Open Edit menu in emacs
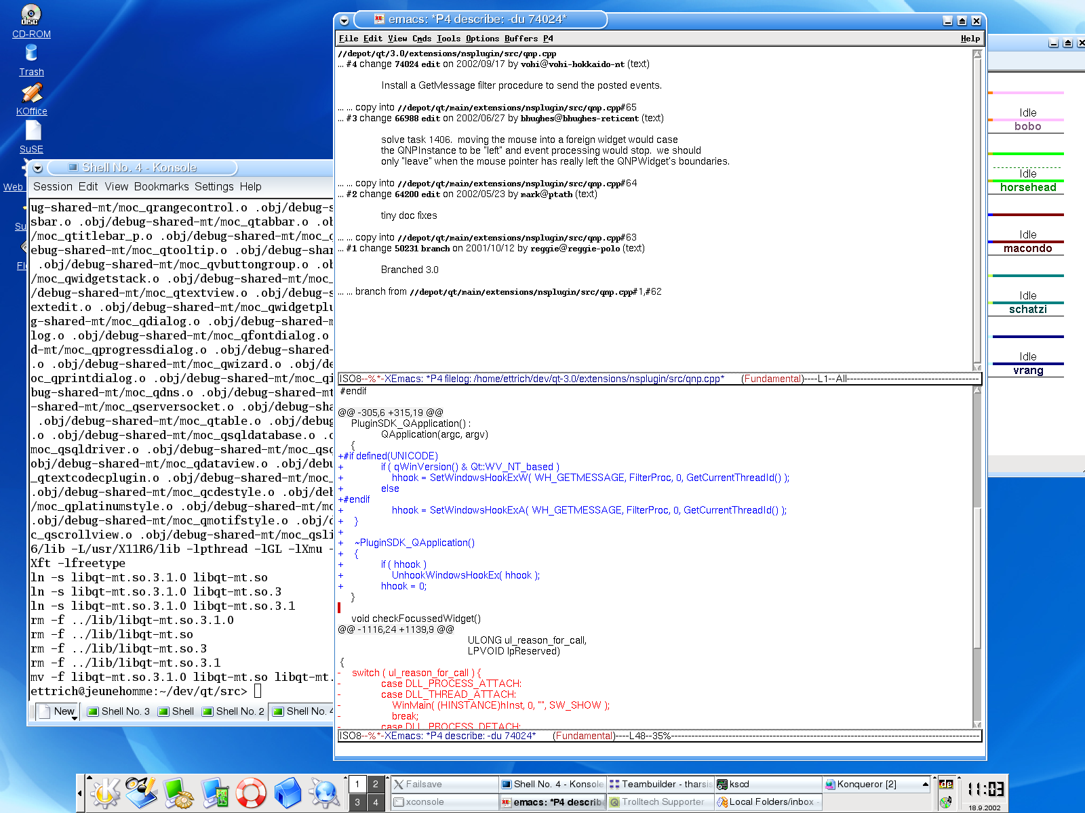The image size is (1085, 813). click(x=373, y=39)
